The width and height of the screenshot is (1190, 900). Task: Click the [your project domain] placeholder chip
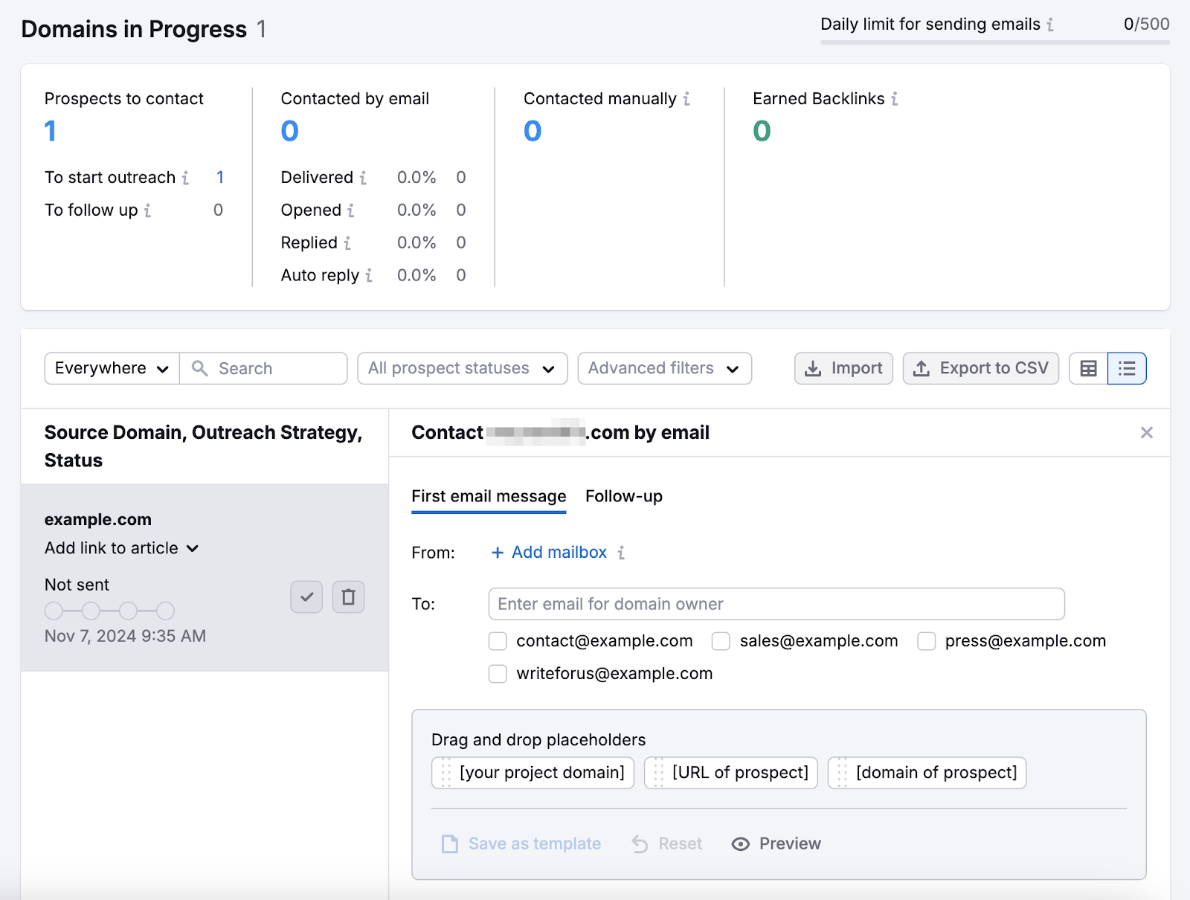(533, 773)
